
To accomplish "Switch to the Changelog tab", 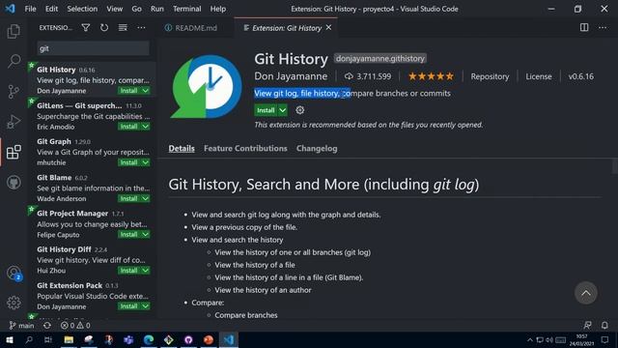I will [317, 148].
